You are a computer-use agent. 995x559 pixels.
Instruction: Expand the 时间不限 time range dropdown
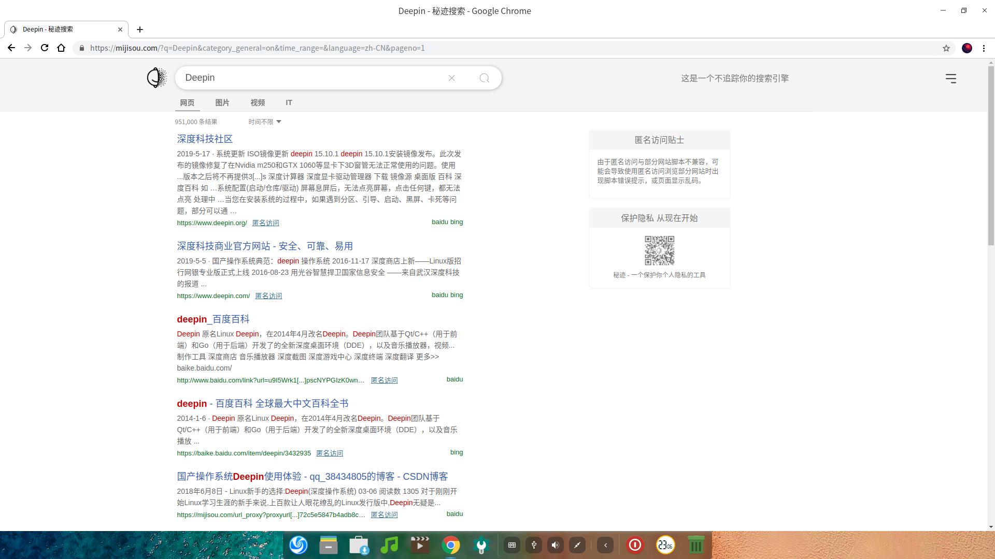[264, 121]
